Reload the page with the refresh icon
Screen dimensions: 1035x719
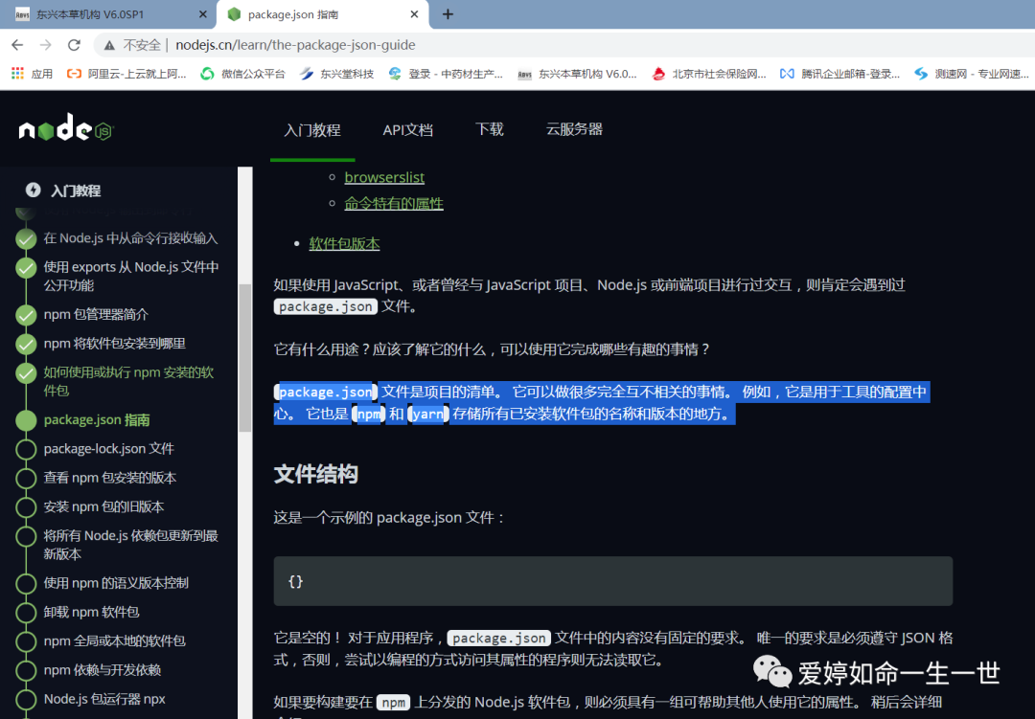(x=74, y=45)
